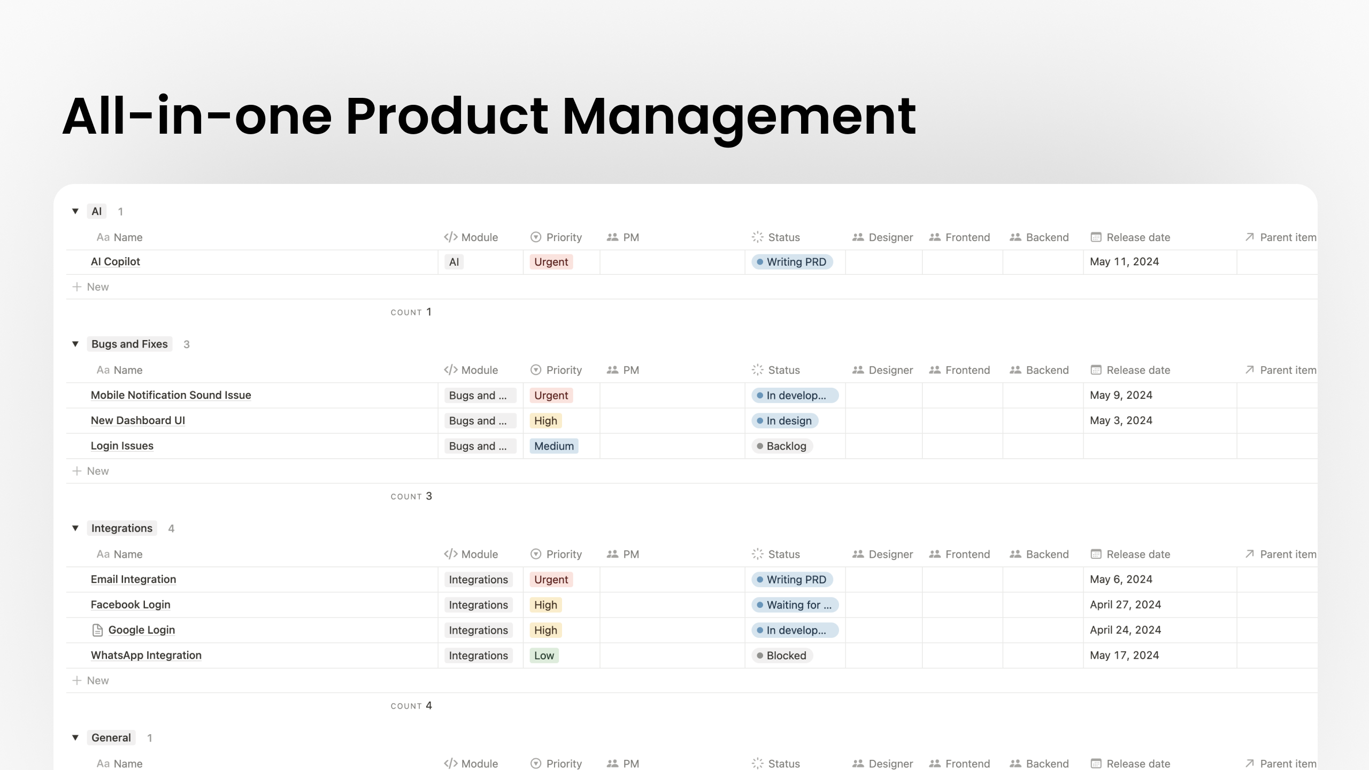Image resolution: width=1369 pixels, height=770 pixels.
Task: Click the page icon beside Google Login
Action: (97, 630)
